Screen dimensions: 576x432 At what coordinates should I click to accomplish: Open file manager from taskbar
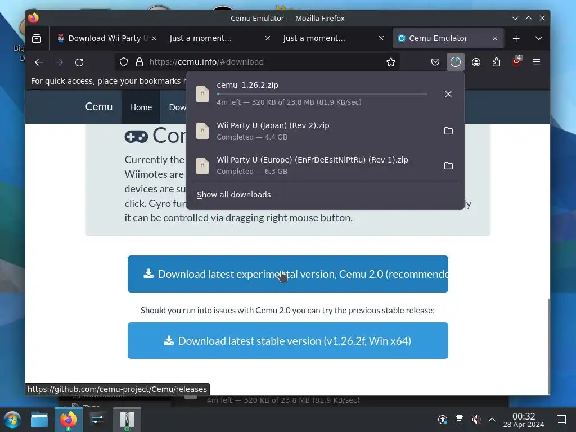pyautogui.click(x=39, y=420)
